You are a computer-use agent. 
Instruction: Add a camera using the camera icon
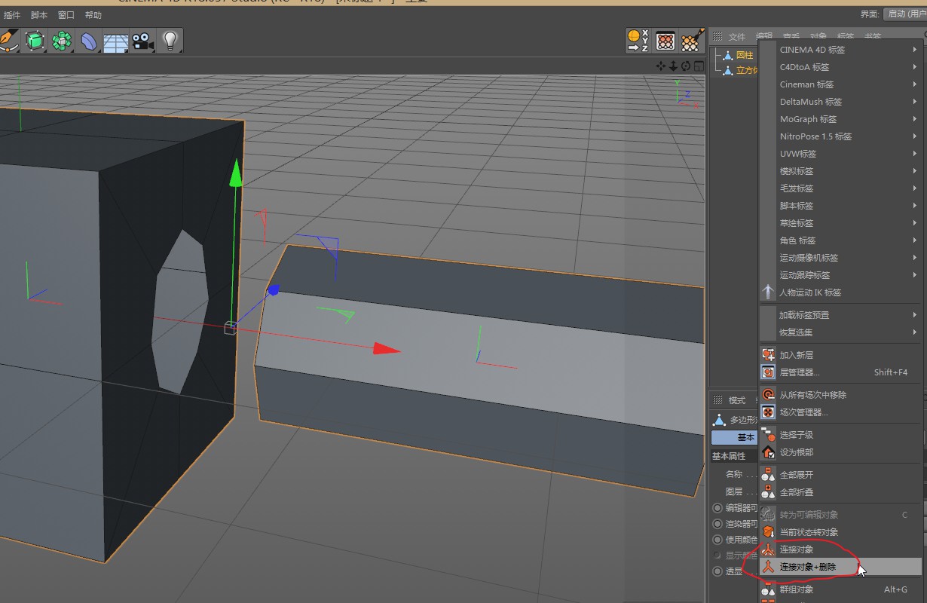click(142, 40)
